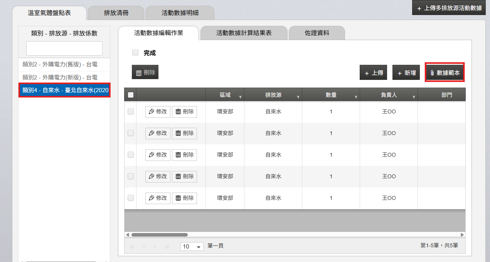Check the select-all checkbox in table header
This screenshot has width=490, height=262.
(x=130, y=95)
